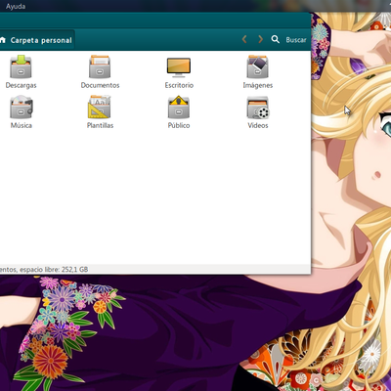The width and height of the screenshot is (391, 391).
Task: Select the Carpeta personal path tab
Action: point(36,40)
